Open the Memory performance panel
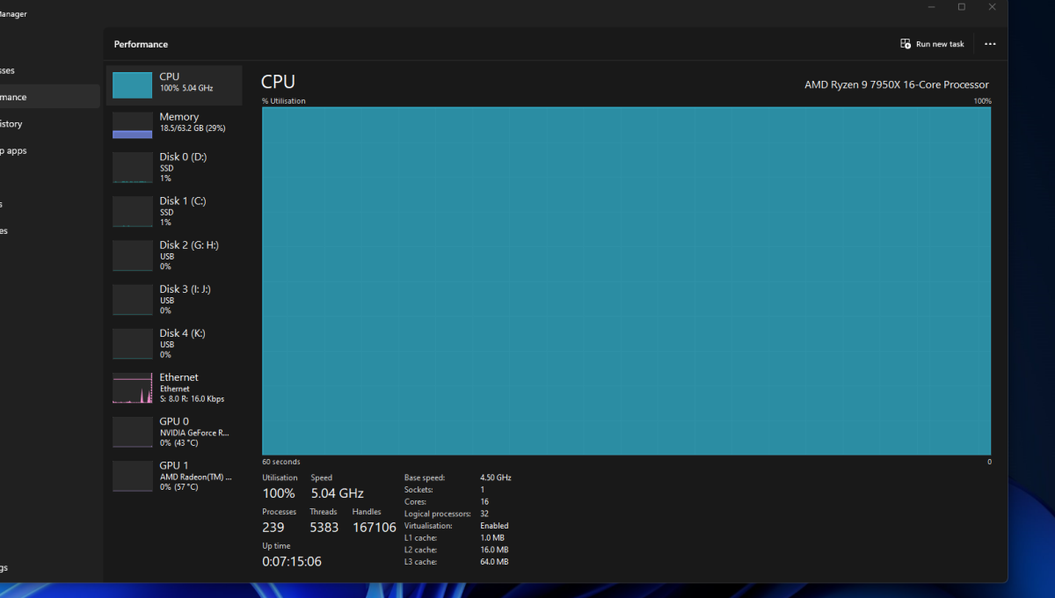The image size is (1055, 598). tap(174, 124)
